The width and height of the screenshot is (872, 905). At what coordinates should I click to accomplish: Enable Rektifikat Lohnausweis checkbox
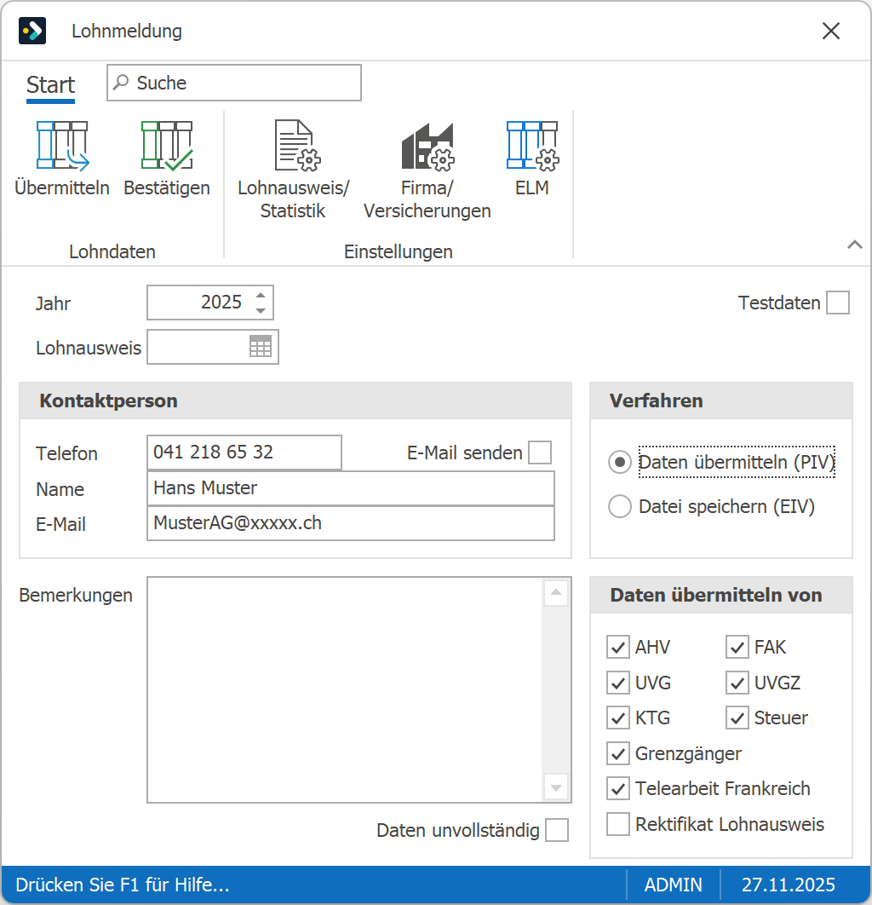pyautogui.click(x=617, y=824)
